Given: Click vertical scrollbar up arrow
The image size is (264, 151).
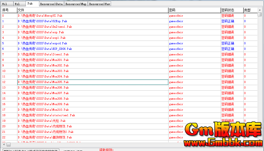Looking at the screenshot, I should pyautogui.click(x=260, y=10).
